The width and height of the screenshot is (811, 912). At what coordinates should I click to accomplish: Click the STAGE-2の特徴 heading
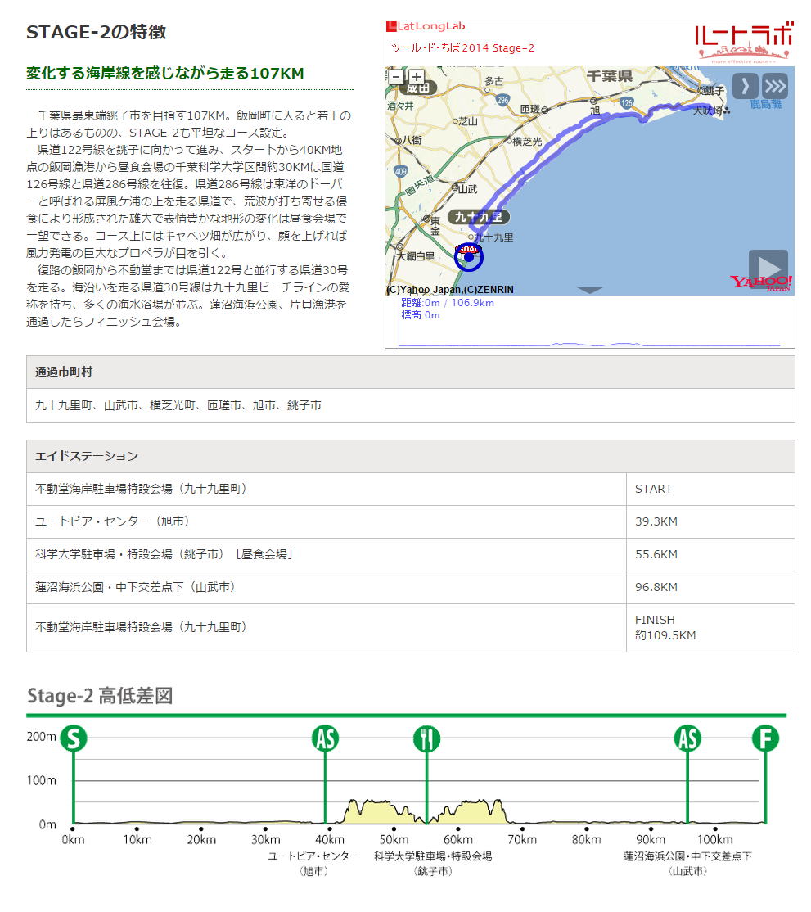coord(97,32)
